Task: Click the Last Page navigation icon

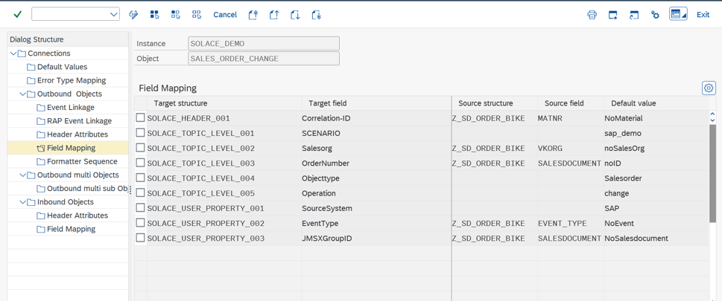Action: pos(316,15)
